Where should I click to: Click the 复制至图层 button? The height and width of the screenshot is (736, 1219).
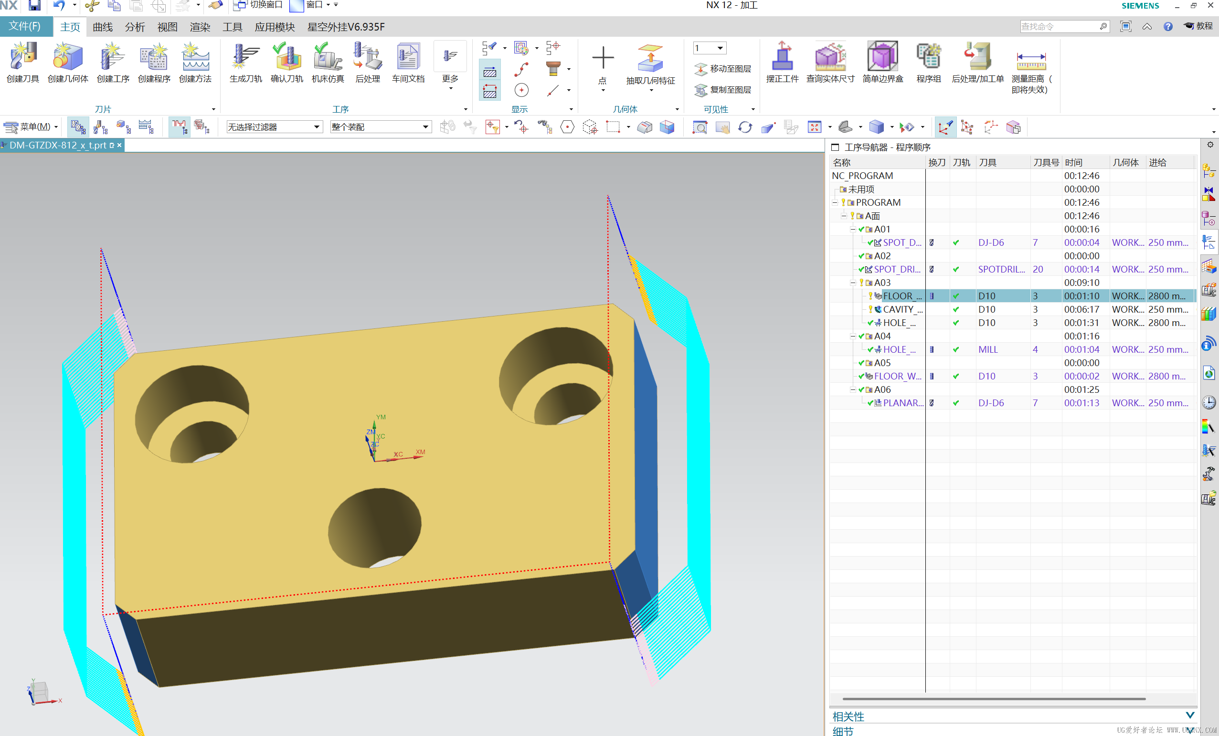coord(723,90)
